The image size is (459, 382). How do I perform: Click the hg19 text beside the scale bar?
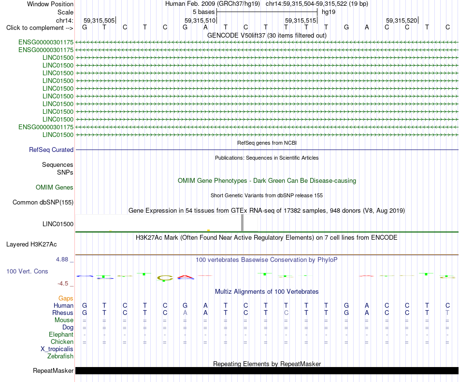tap(329, 12)
